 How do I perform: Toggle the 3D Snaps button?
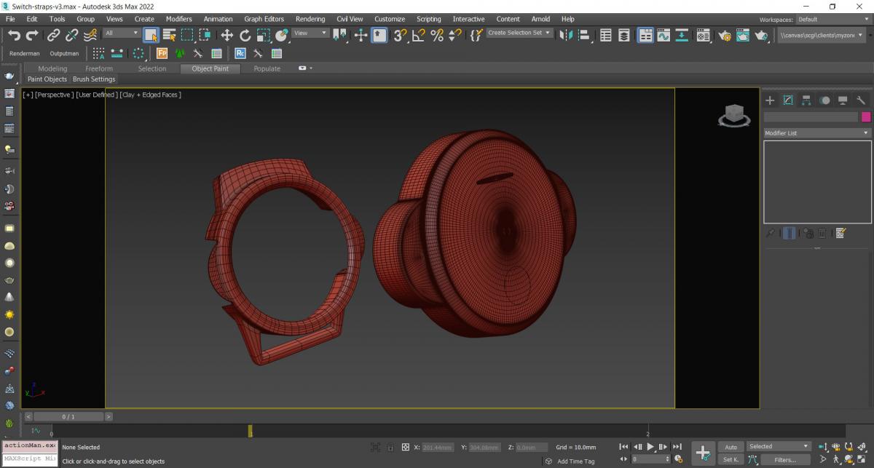click(400, 35)
